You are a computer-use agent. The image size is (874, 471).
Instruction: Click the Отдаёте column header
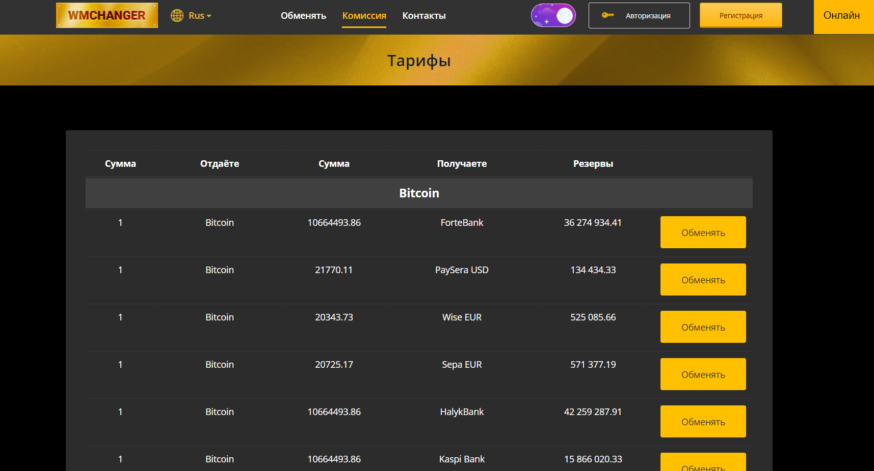[x=220, y=164]
